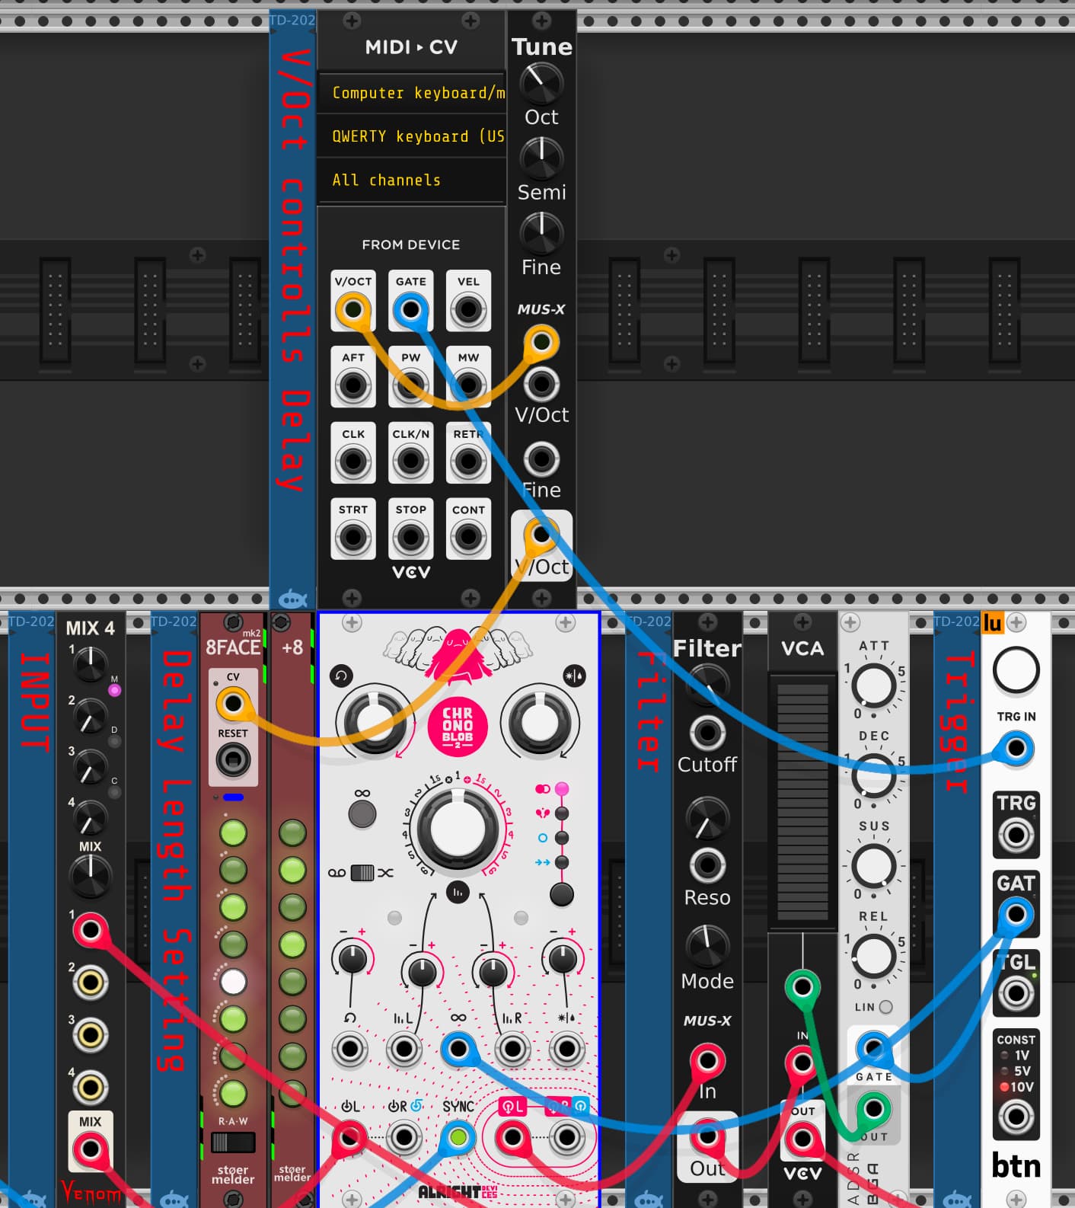The height and width of the screenshot is (1208, 1075).
Task: Click the Chronoblob infinity hold button
Action: click(x=362, y=813)
